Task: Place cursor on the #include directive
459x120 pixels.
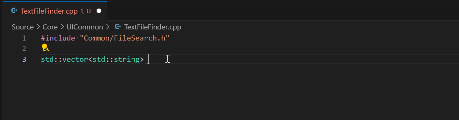Action: click(x=58, y=38)
